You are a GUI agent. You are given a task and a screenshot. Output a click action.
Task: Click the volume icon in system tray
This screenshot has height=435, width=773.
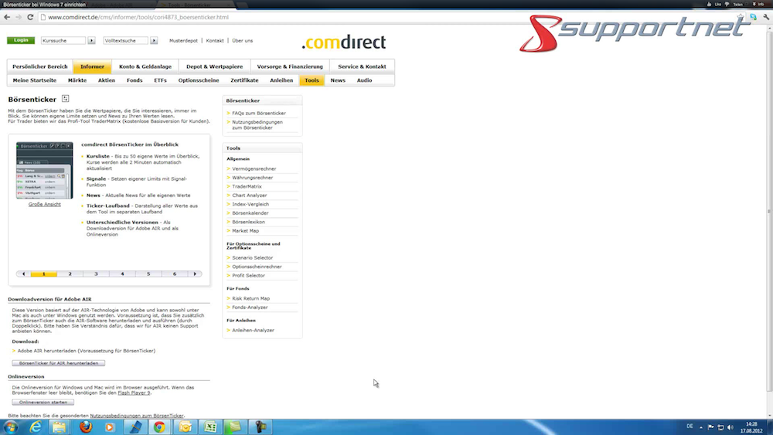(730, 427)
